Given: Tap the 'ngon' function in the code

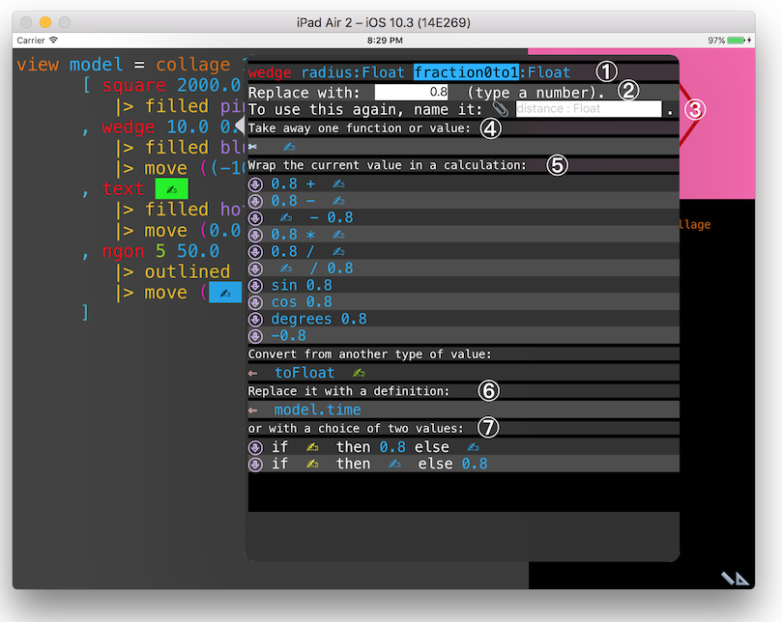Looking at the screenshot, I should [123, 251].
